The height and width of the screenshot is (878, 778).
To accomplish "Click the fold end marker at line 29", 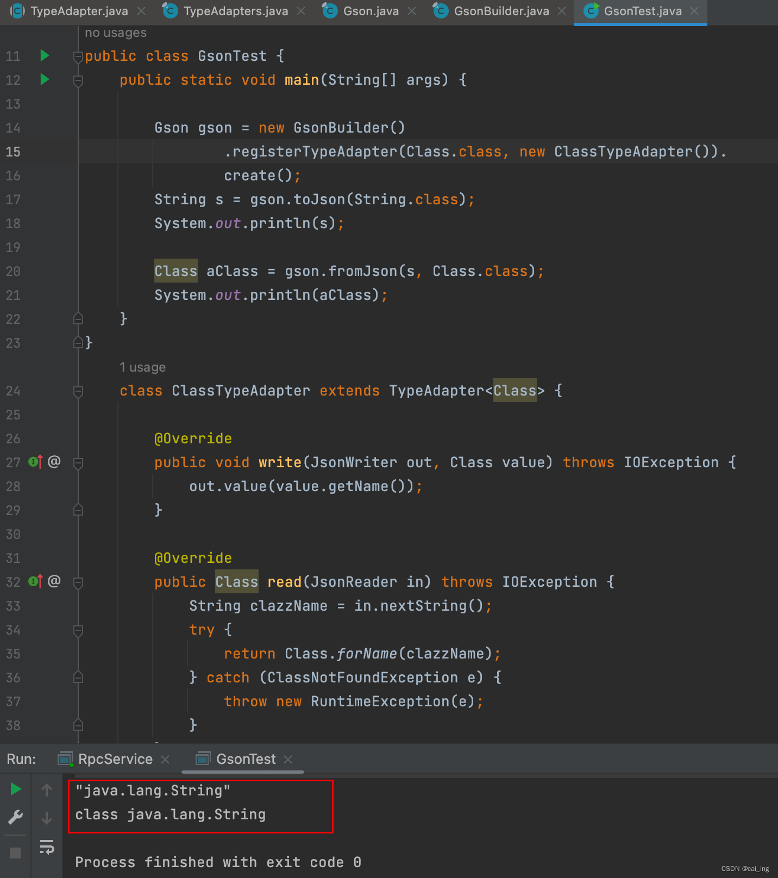I will 78,510.
